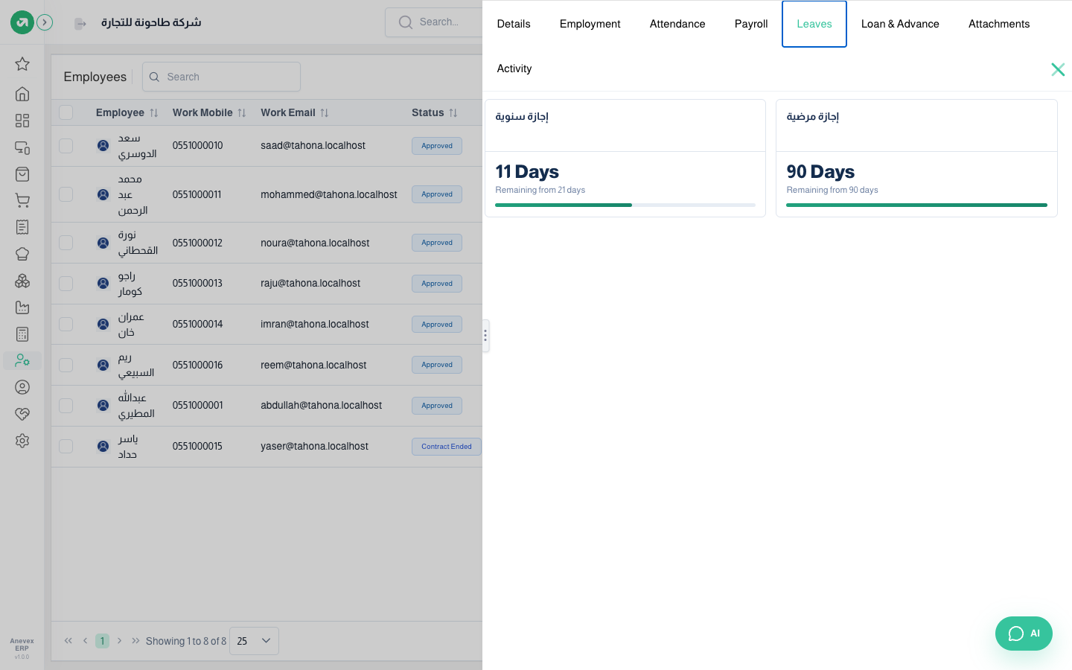Open the shopping cart sidebar icon
Image resolution: width=1072 pixels, height=670 pixels.
pos(22,200)
